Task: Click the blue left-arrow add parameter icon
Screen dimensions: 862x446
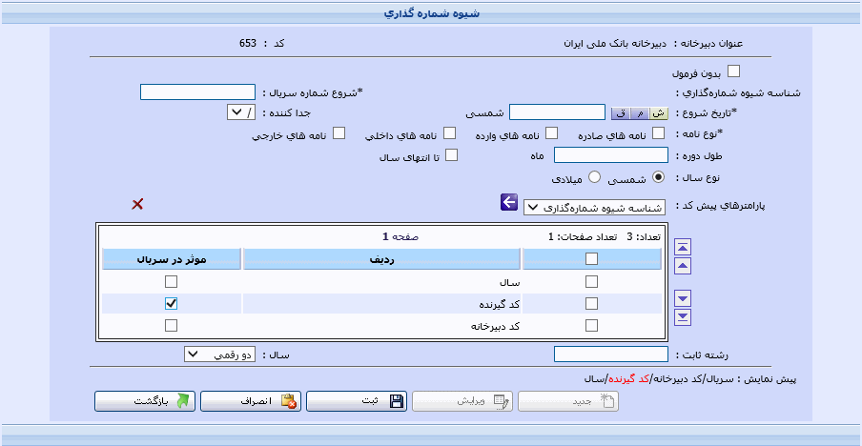Action: (x=508, y=202)
